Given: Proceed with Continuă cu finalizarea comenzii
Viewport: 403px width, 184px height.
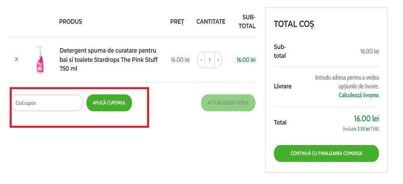Looking at the screenshot, I should 326,153.
